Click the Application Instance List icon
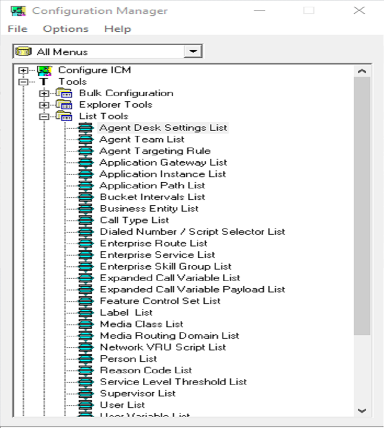This screenshot has height=428, width=384. 86,174
